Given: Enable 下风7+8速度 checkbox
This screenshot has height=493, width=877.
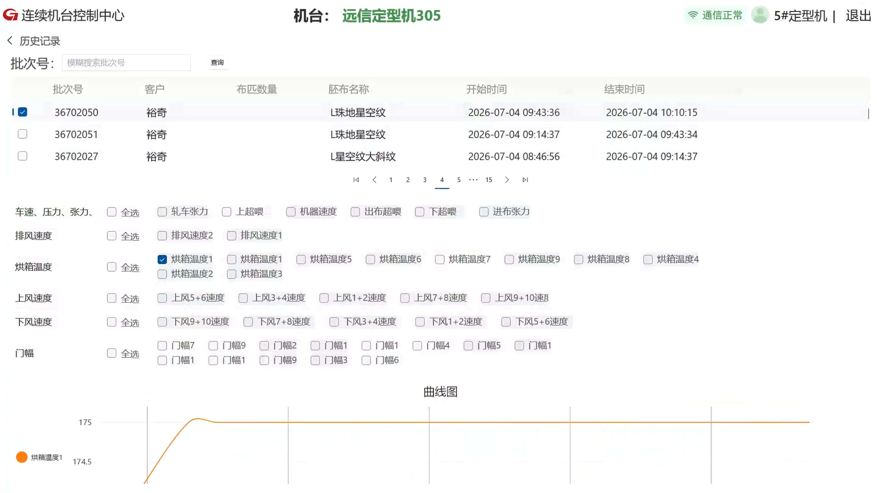Looking at the screenshot, I should click(x=248, y=322).
